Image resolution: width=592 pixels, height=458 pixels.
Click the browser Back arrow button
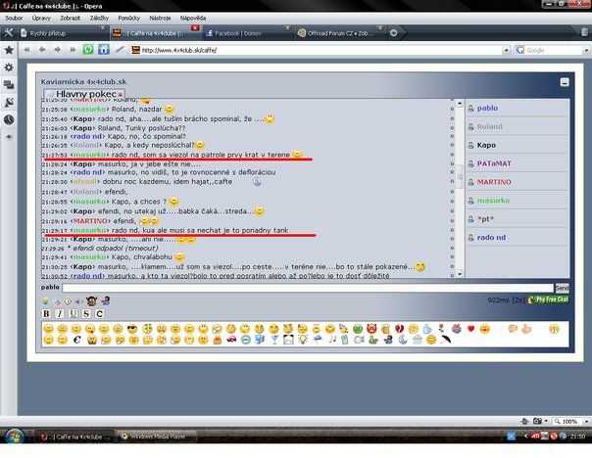[x=42, y=50]
